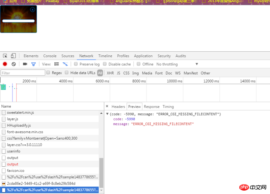The image size is (270, 194).
Task: Toggle the Offline checkbox
Action: tap(139, 64)
